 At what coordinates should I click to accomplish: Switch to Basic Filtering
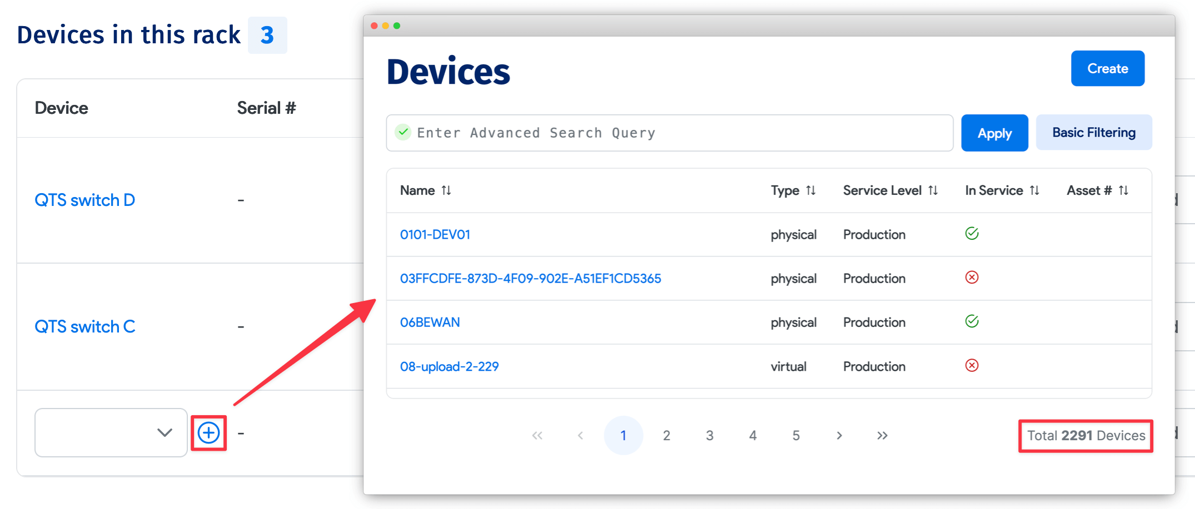(1093, 133)
